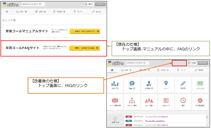Select 未回答 tab in top screen nav
The height and width of the screenshot is (128, 211).
pyautogui.click(x=163, y=70)
